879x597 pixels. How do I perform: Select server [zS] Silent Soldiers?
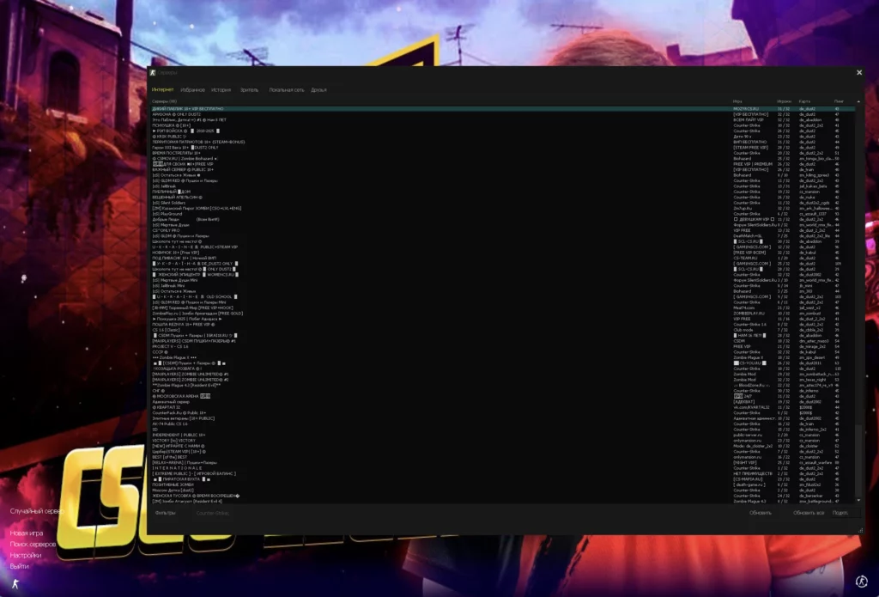coord(503,203)
